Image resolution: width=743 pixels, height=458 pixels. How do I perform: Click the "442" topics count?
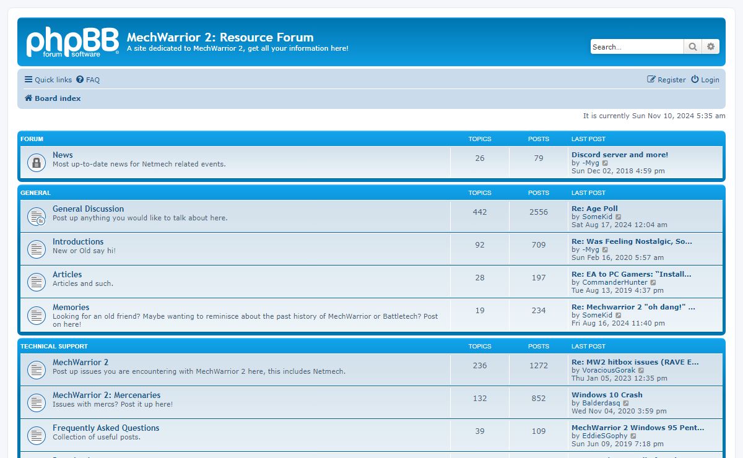point(480,212)
